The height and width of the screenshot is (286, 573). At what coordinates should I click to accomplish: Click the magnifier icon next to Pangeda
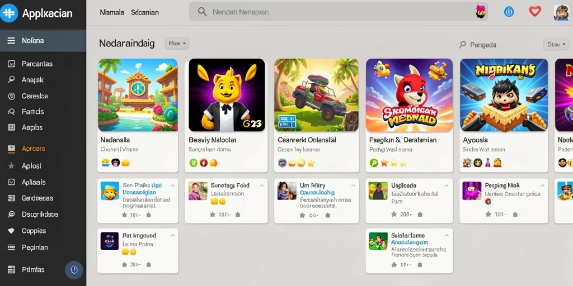tap(463, 45)
